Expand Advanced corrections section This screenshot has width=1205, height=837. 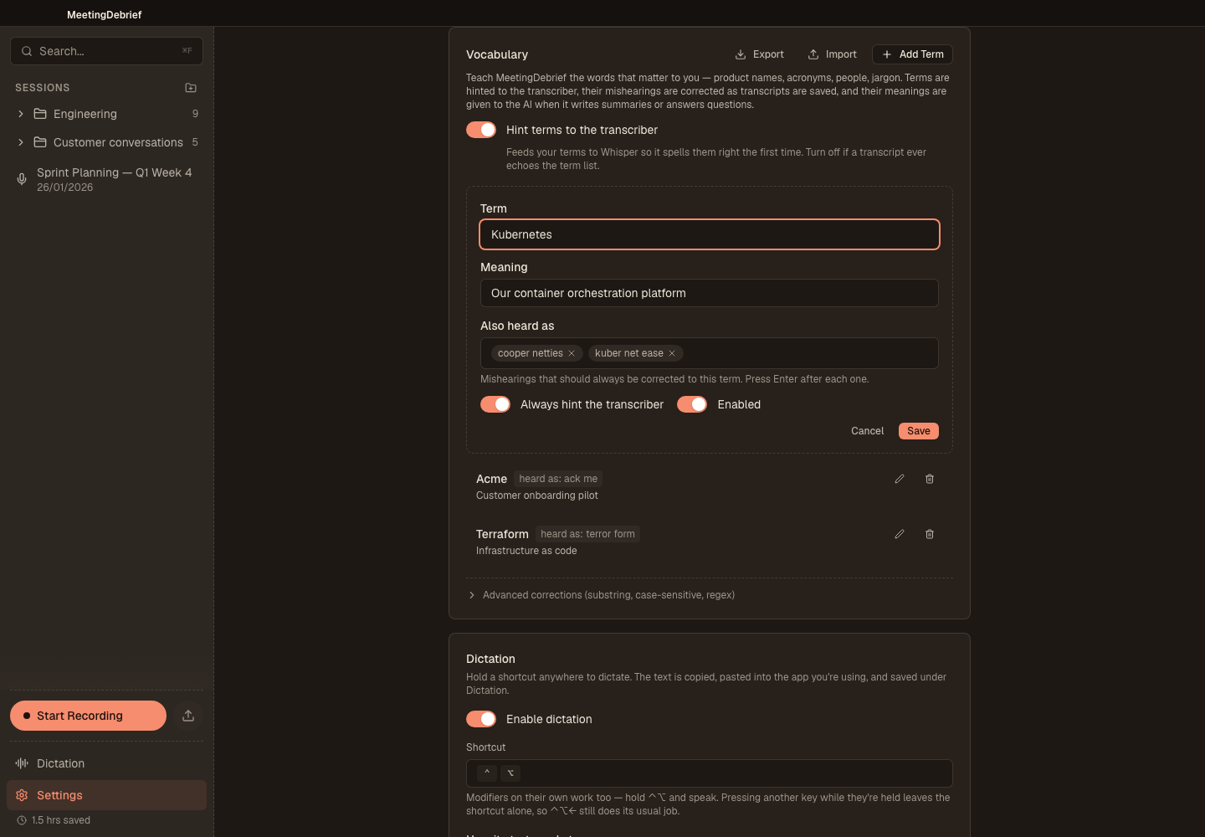coord(601,595)
